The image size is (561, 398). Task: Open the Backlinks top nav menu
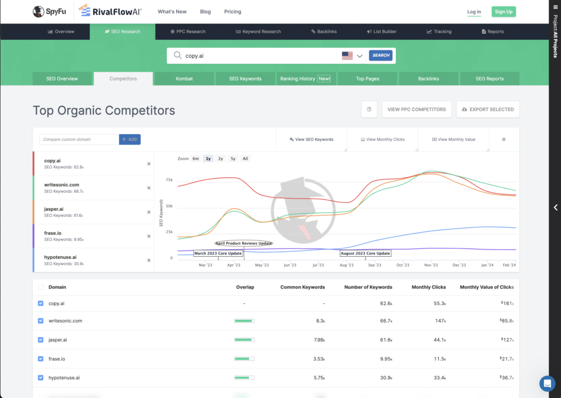coord(324,31)
